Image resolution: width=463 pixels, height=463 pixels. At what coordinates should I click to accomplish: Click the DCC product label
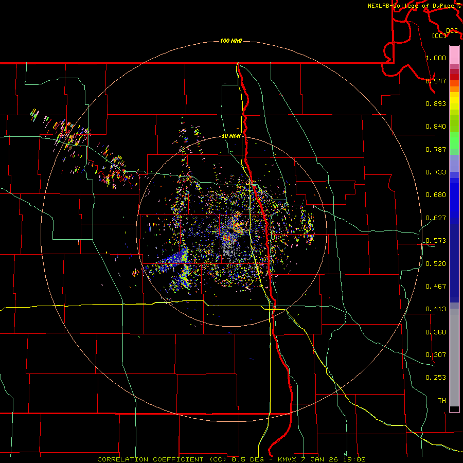pos(452,31)
